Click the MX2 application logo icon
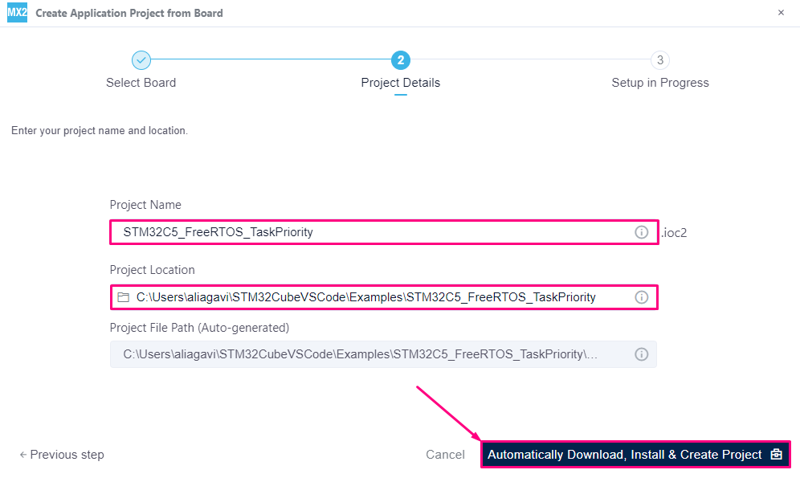The image size is (800, 478). (18, 13)
